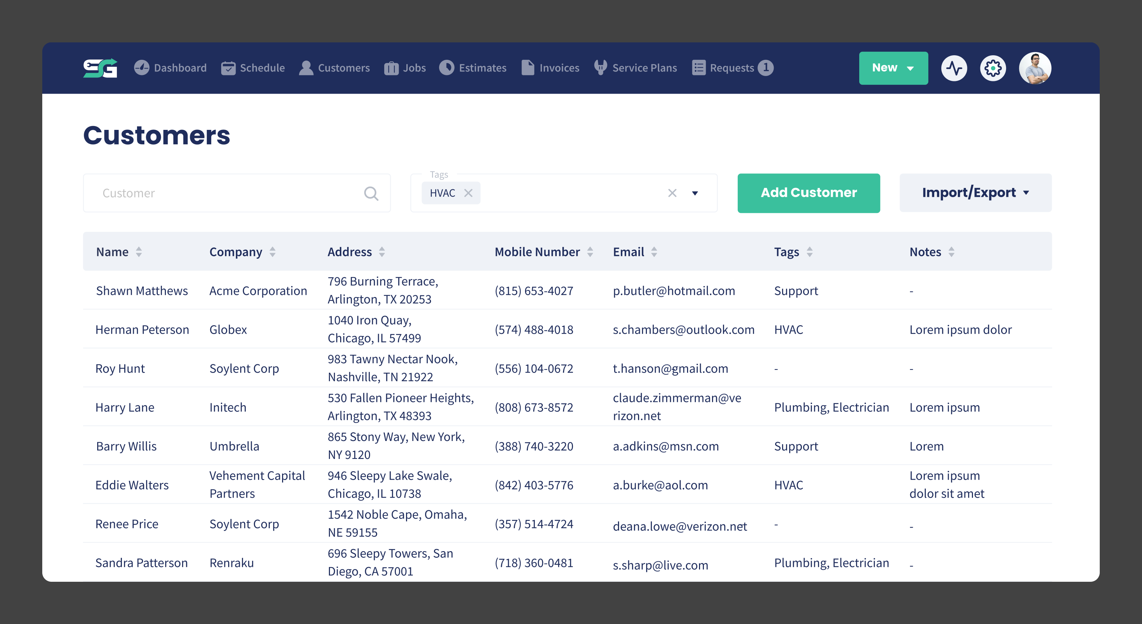Image resolution: width=1142 pixels, height=624 pixels.
Task: Navigate to the Schedule section
Action: tap(253, 67)
